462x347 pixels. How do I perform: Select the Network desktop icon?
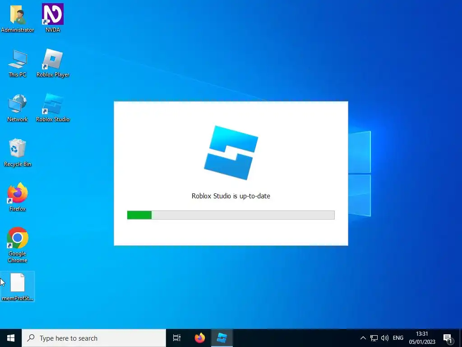18,108
